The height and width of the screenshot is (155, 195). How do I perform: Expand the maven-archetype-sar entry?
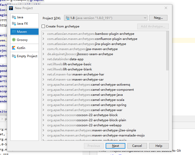click(x=43, y=79)
